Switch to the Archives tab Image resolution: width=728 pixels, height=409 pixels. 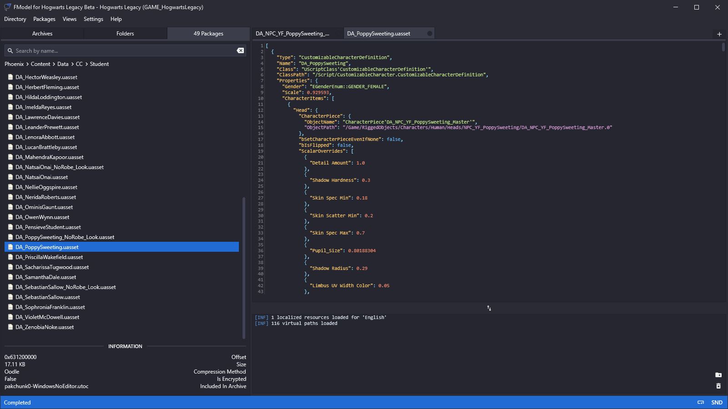coord(42,34)
